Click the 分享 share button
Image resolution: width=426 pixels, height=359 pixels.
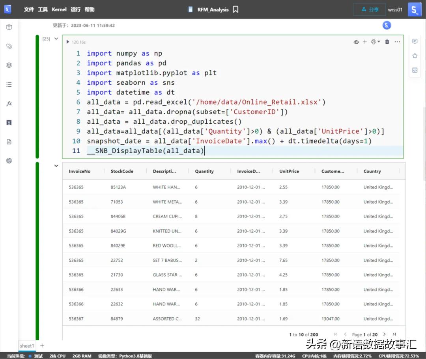point(370,9)
